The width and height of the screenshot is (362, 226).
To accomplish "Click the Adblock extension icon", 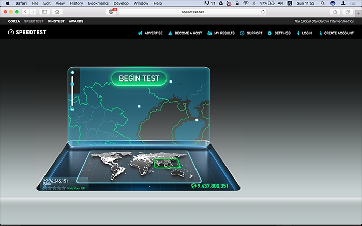I will click(x=111, y=12).
